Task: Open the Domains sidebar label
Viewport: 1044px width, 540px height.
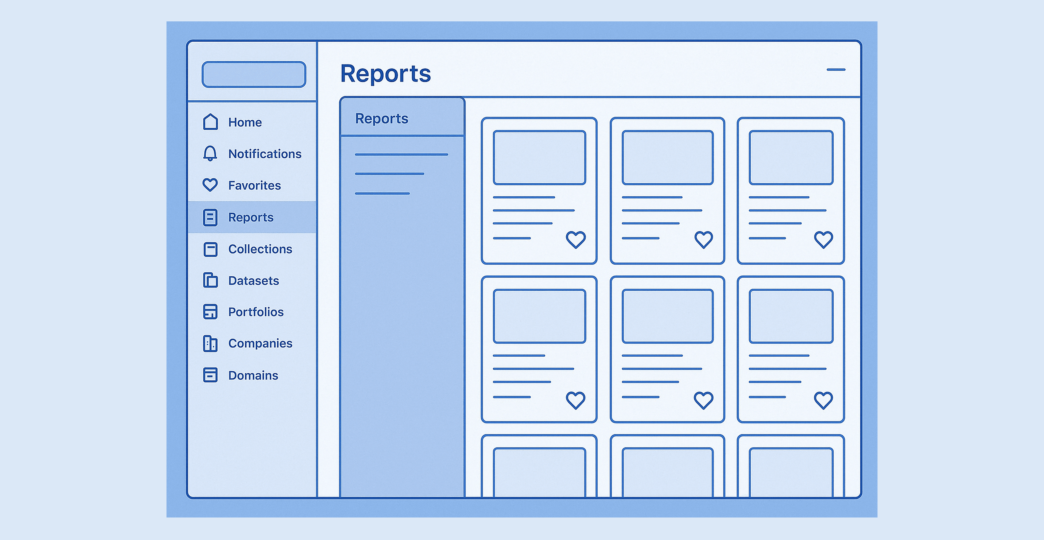Action: tap(253, 375)
